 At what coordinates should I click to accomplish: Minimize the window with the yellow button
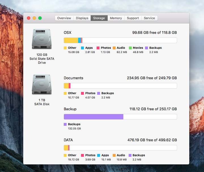[34, 18]
